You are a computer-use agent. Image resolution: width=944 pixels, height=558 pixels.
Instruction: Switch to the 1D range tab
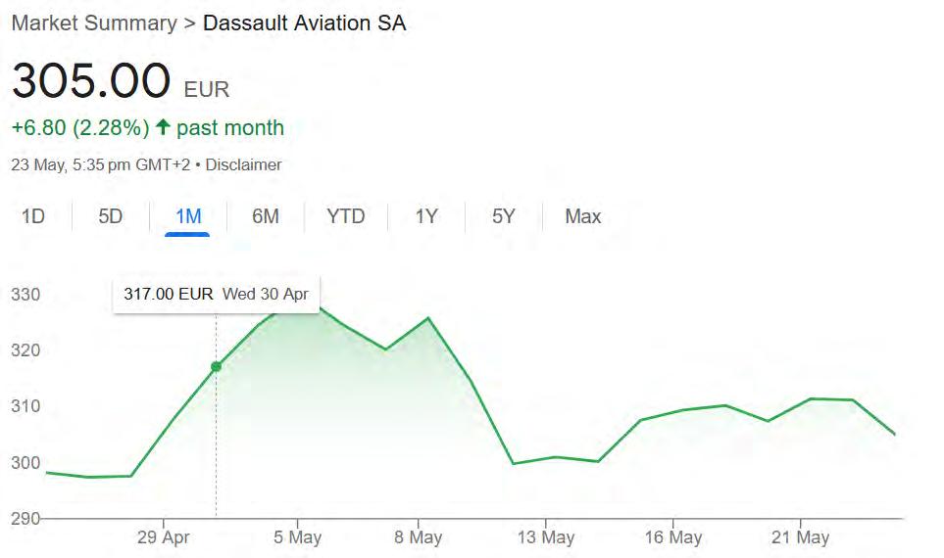(33, 216)
